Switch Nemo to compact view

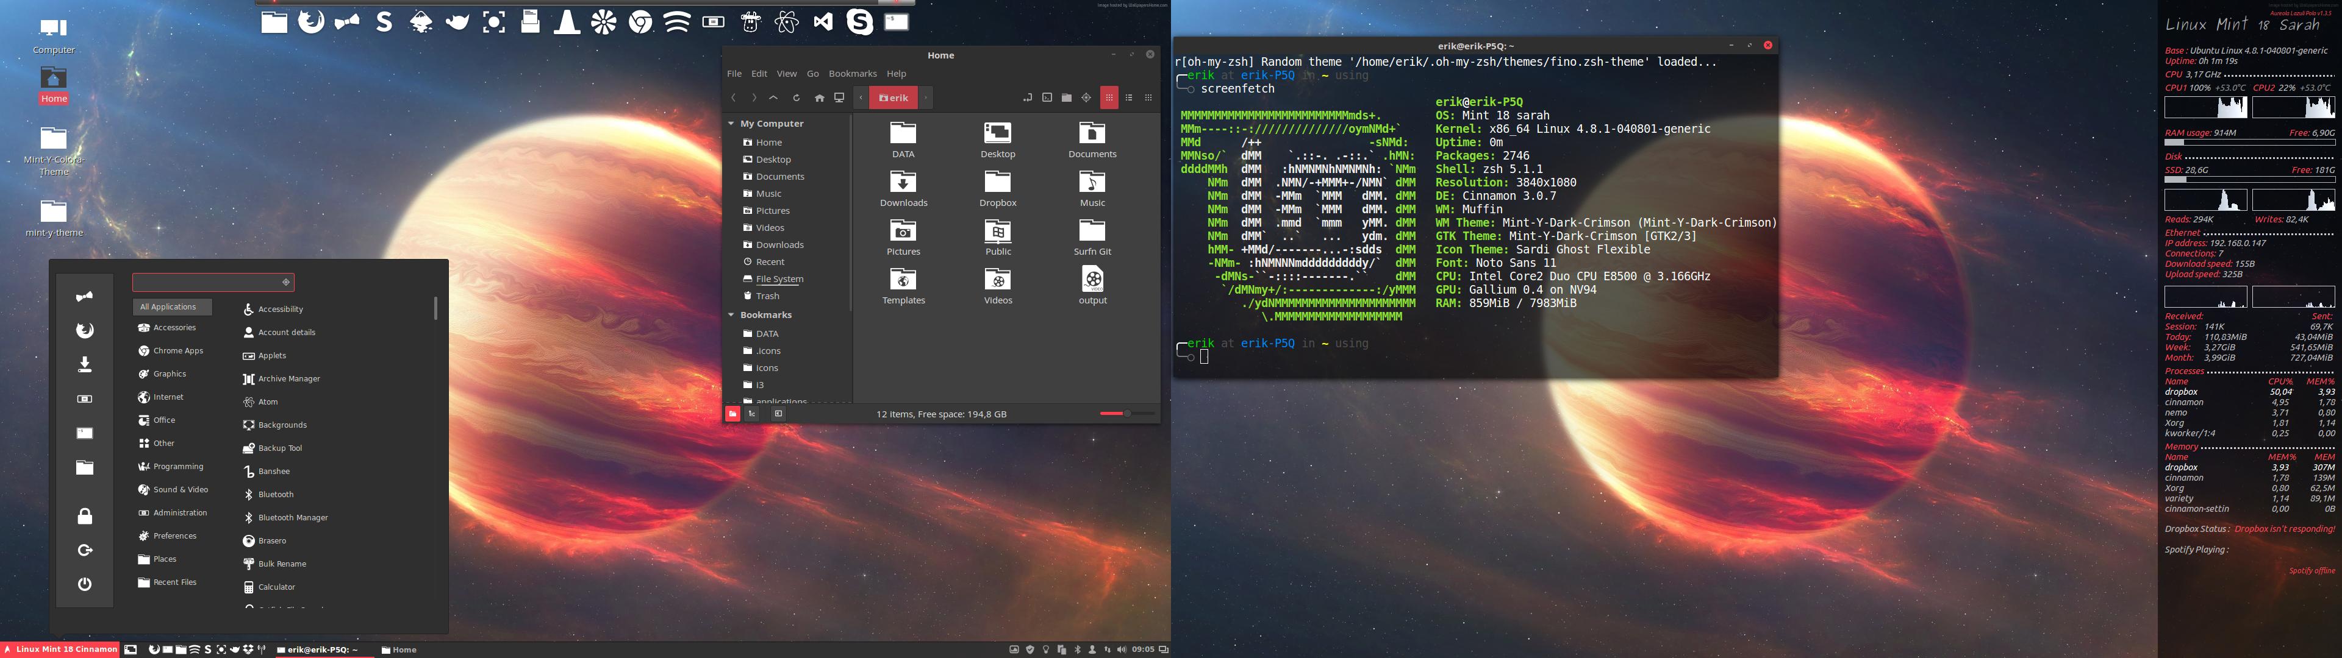[1148, 98]
